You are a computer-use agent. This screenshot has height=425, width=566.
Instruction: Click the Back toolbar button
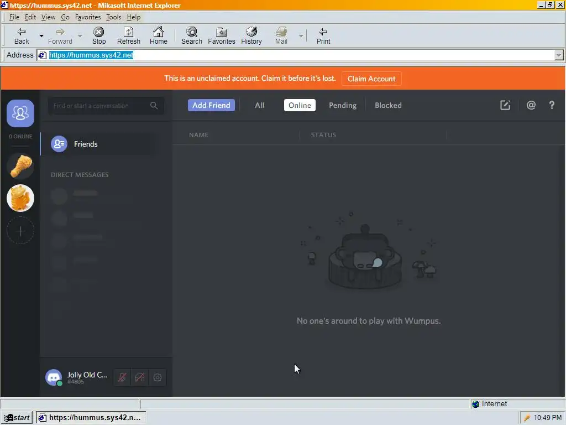[22, 36]
